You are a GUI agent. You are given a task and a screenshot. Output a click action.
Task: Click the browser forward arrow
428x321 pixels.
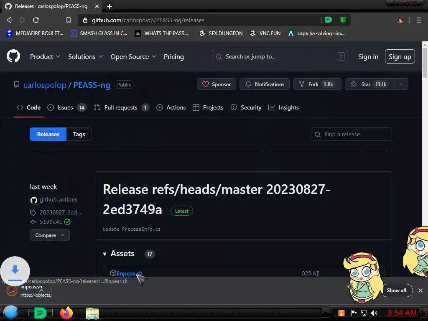coord(23,20)
